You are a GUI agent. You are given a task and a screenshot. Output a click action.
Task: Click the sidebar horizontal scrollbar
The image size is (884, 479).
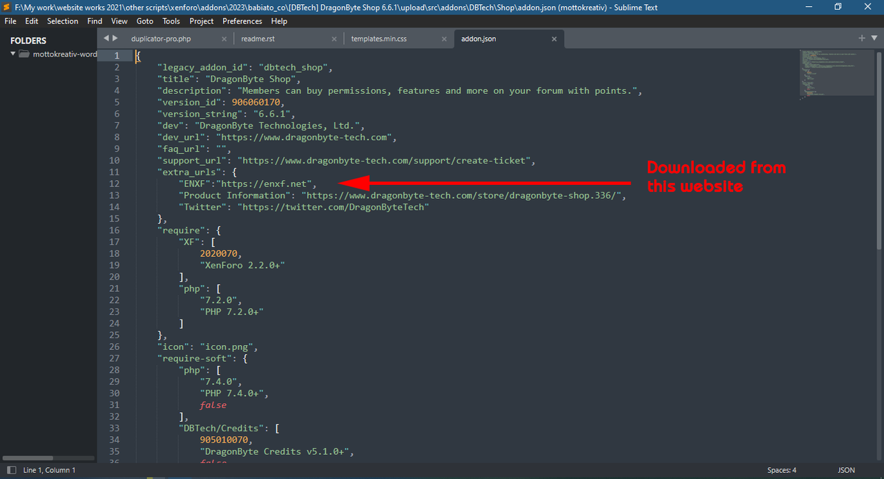click(x=28, y=458)
